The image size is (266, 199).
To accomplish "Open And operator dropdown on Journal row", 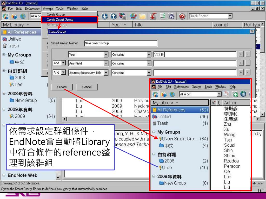I will [63, 73].
